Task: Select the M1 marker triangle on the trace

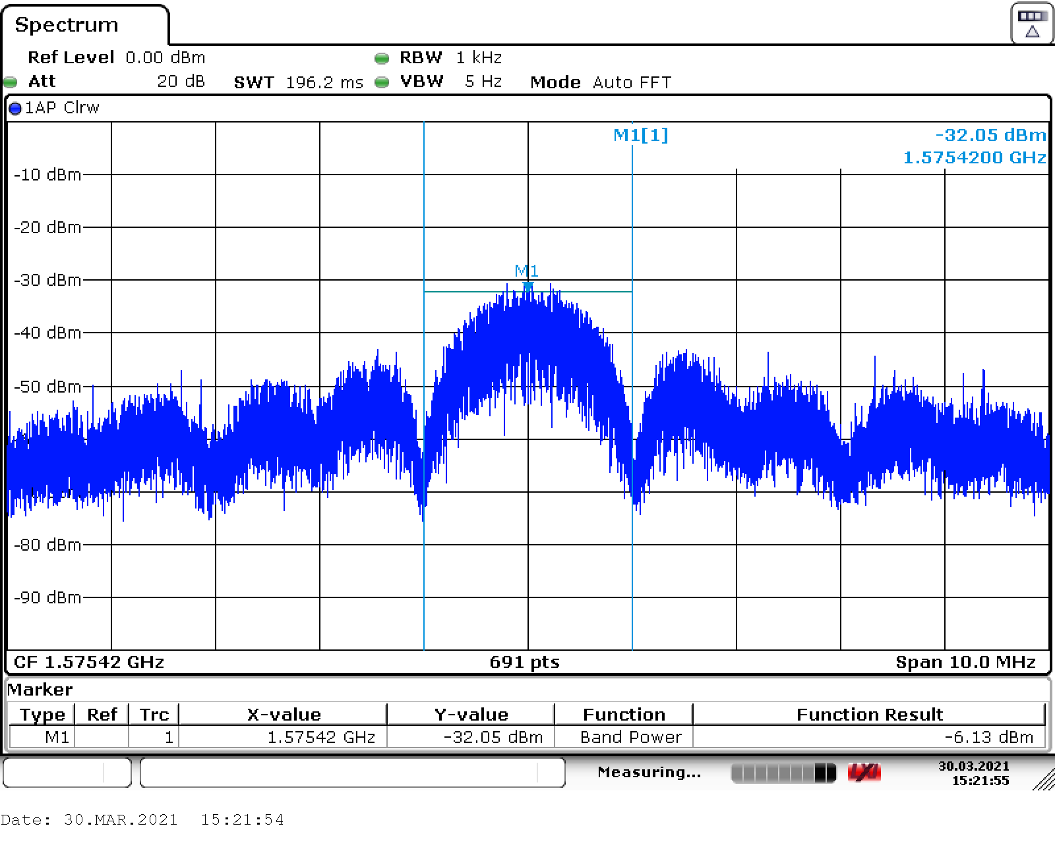Action: tap(527, 286)
